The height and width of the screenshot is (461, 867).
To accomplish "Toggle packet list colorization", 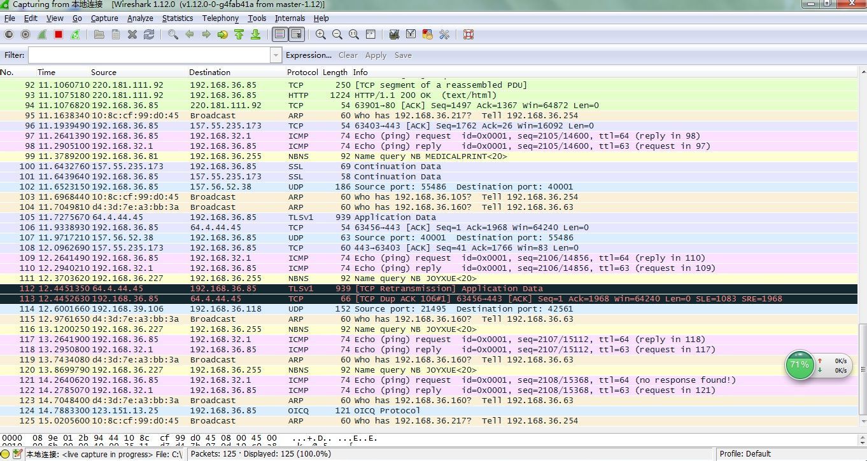I will 279,34.
